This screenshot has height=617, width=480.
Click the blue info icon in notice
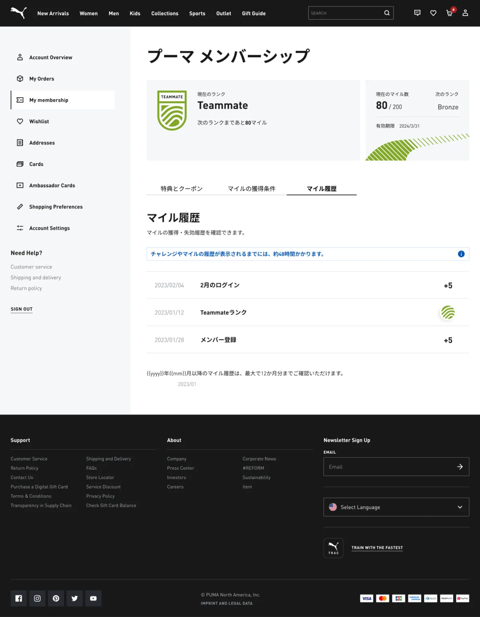coord(461,254)
